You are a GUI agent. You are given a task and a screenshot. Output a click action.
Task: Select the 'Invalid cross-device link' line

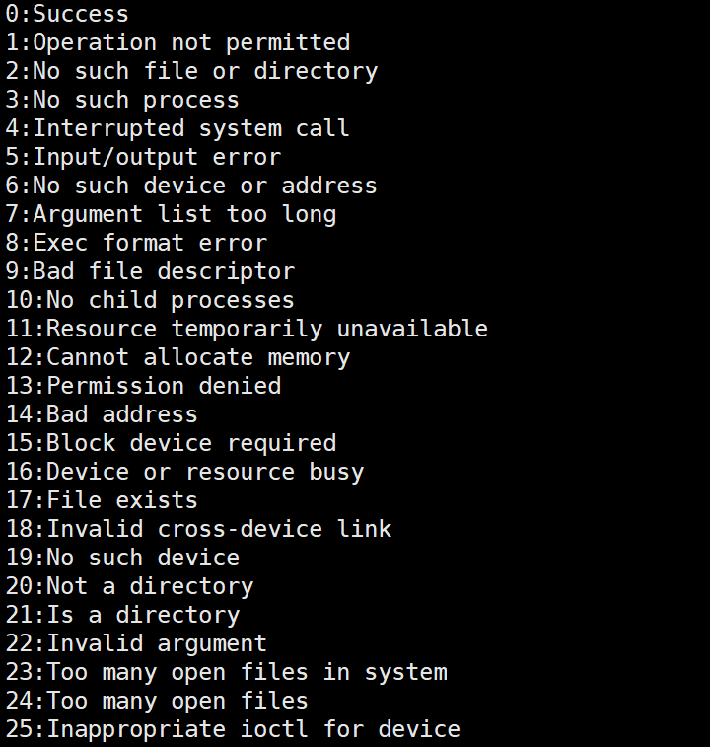tap(198, 529)
